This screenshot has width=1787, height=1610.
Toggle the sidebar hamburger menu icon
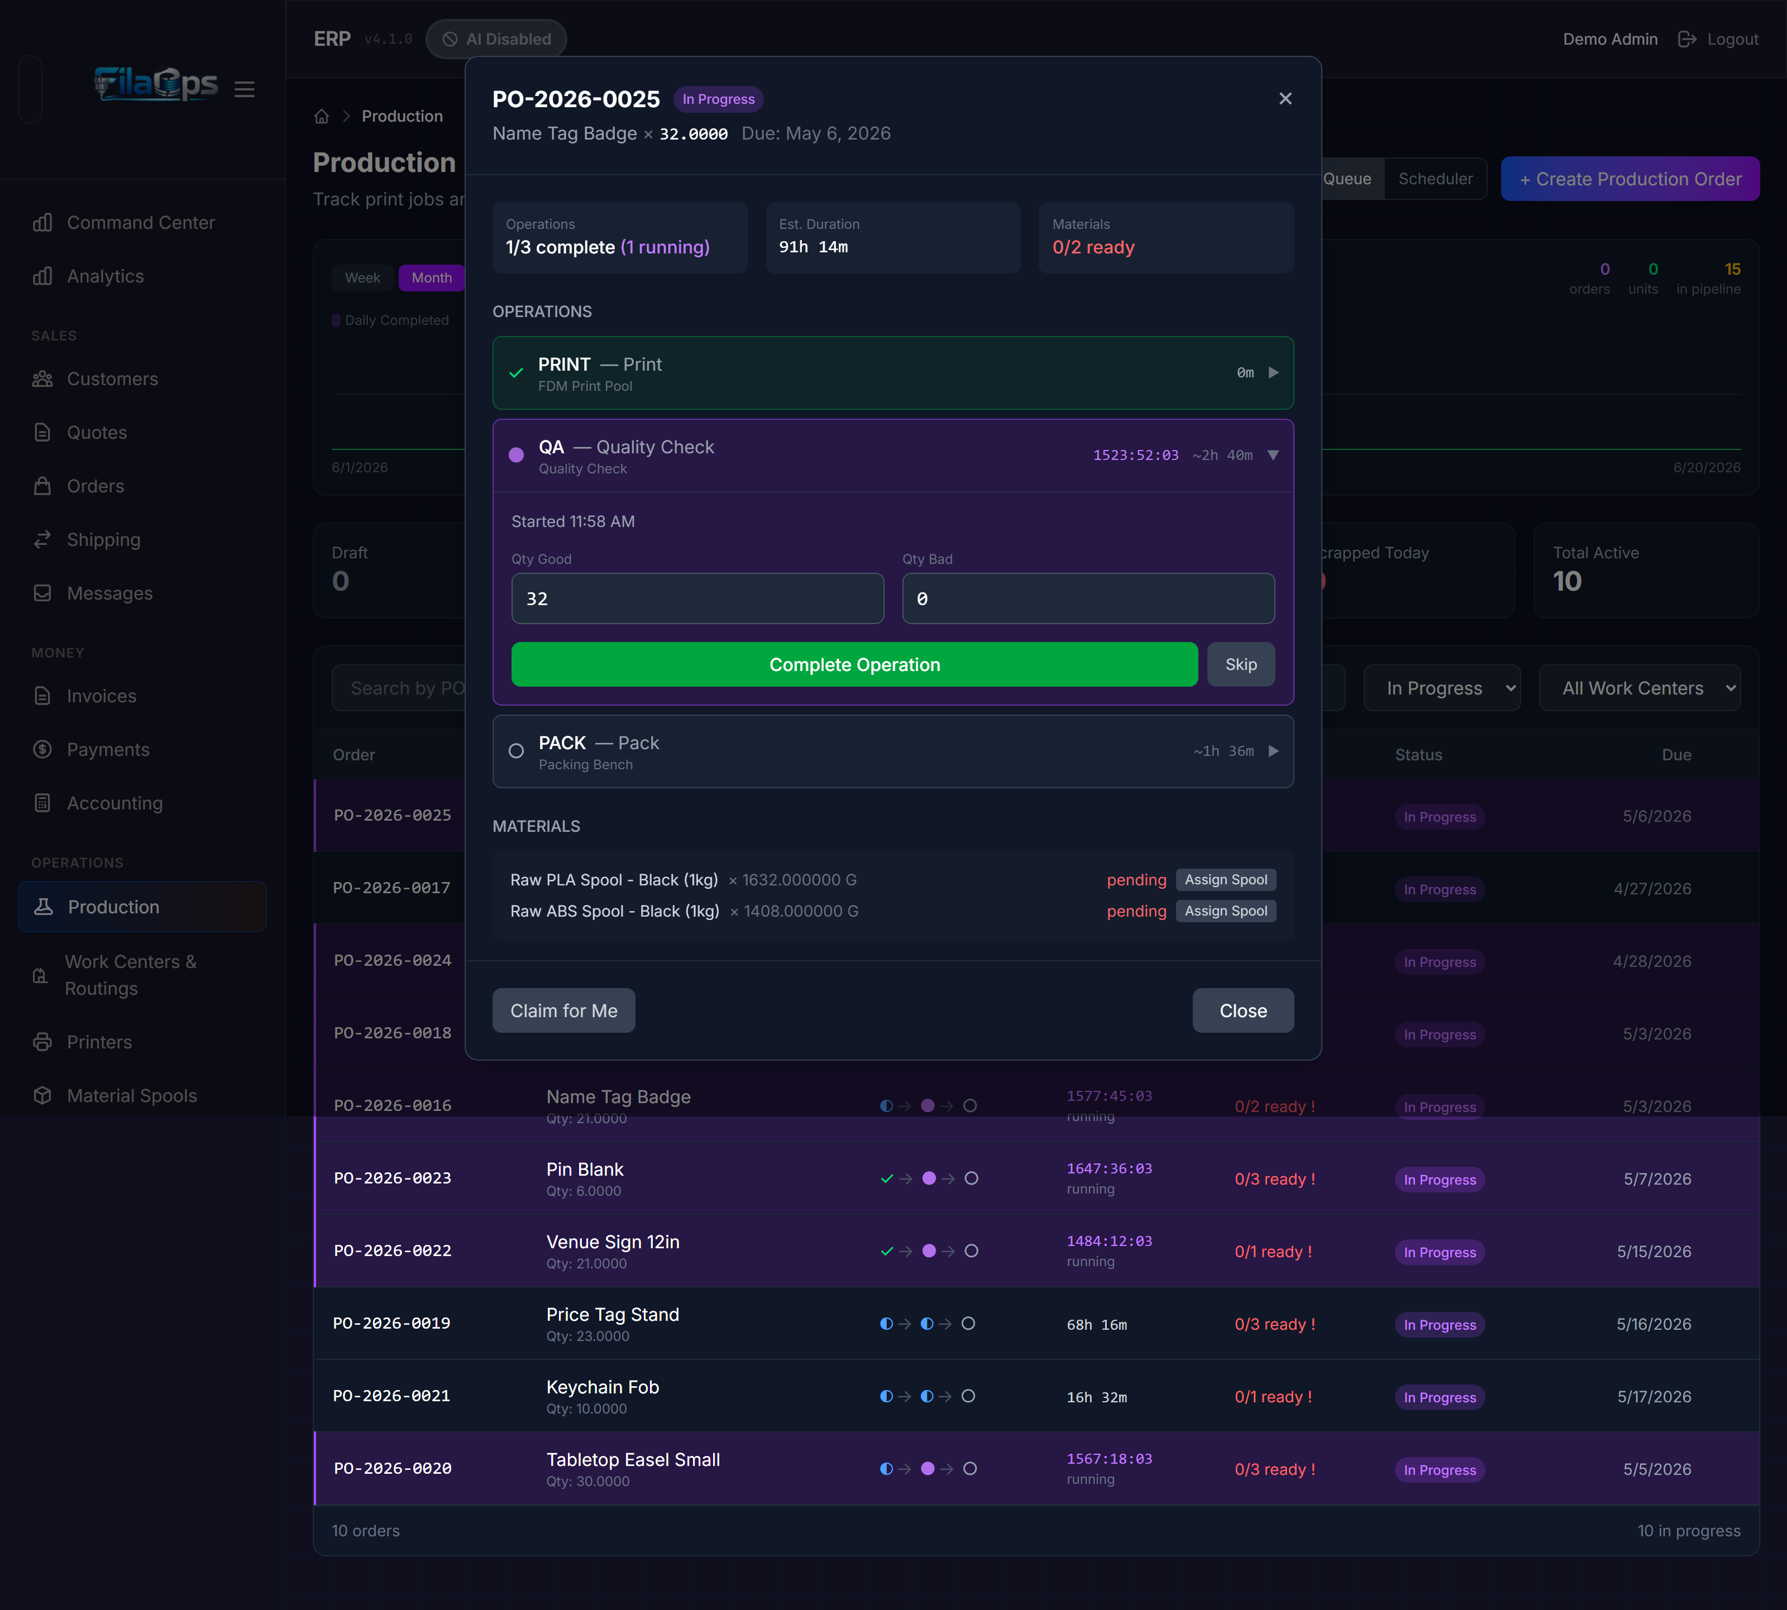pyautogui.click(x=244, y=89)
